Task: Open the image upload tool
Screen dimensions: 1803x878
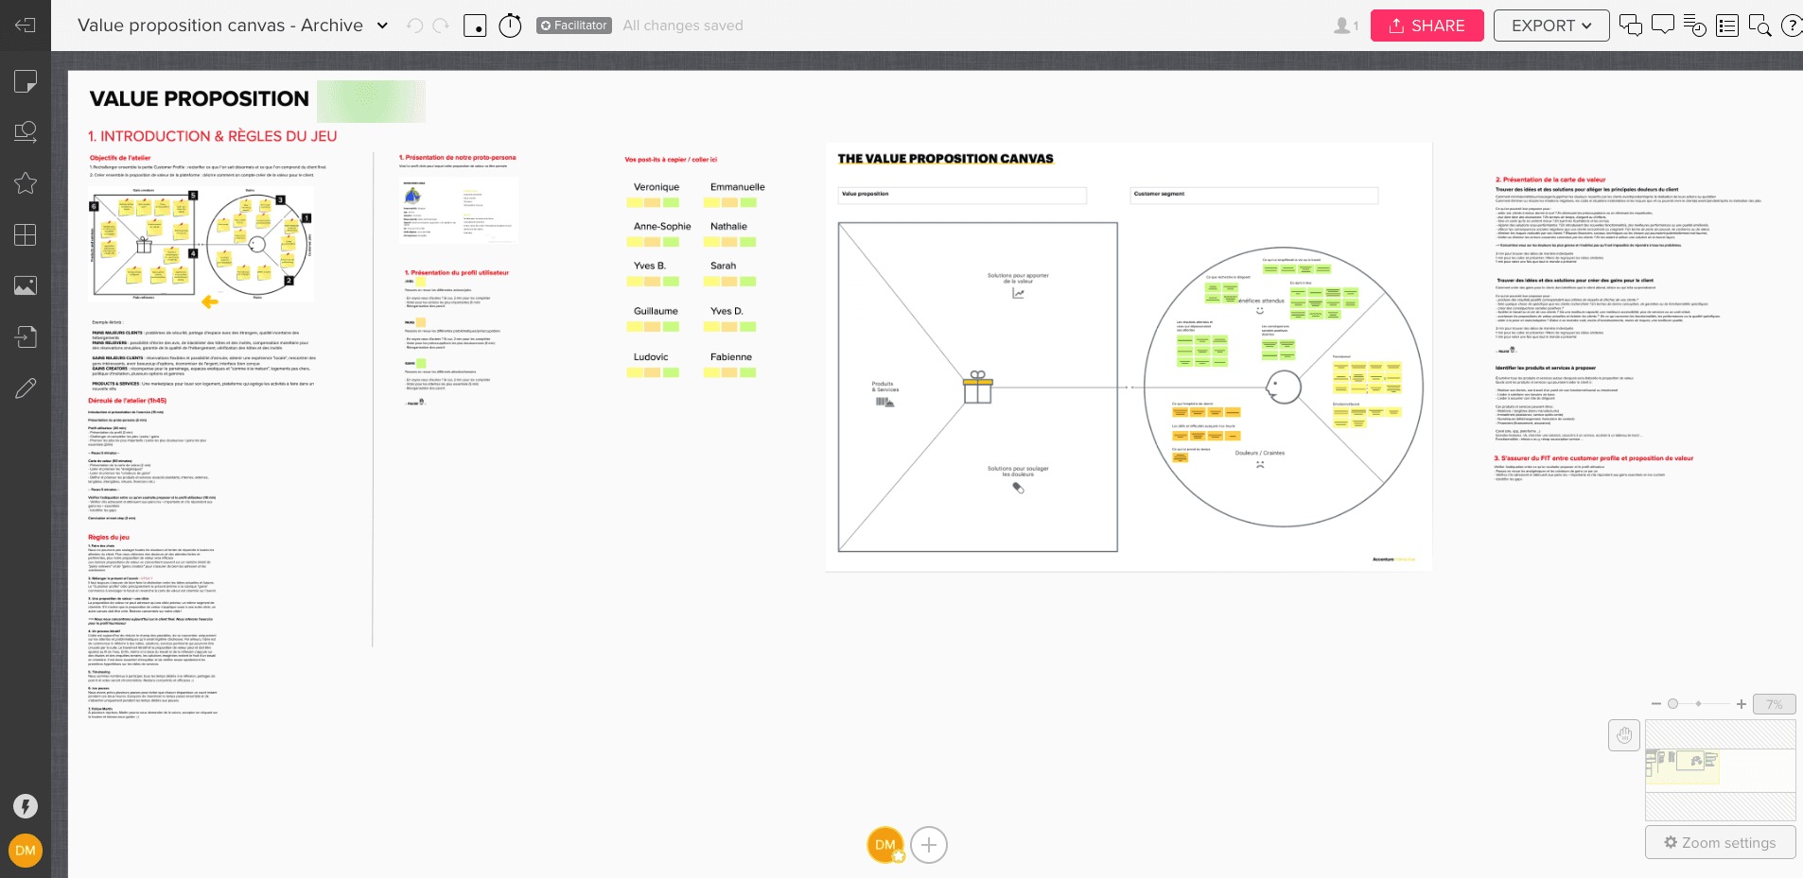Action: click(26, 285)
